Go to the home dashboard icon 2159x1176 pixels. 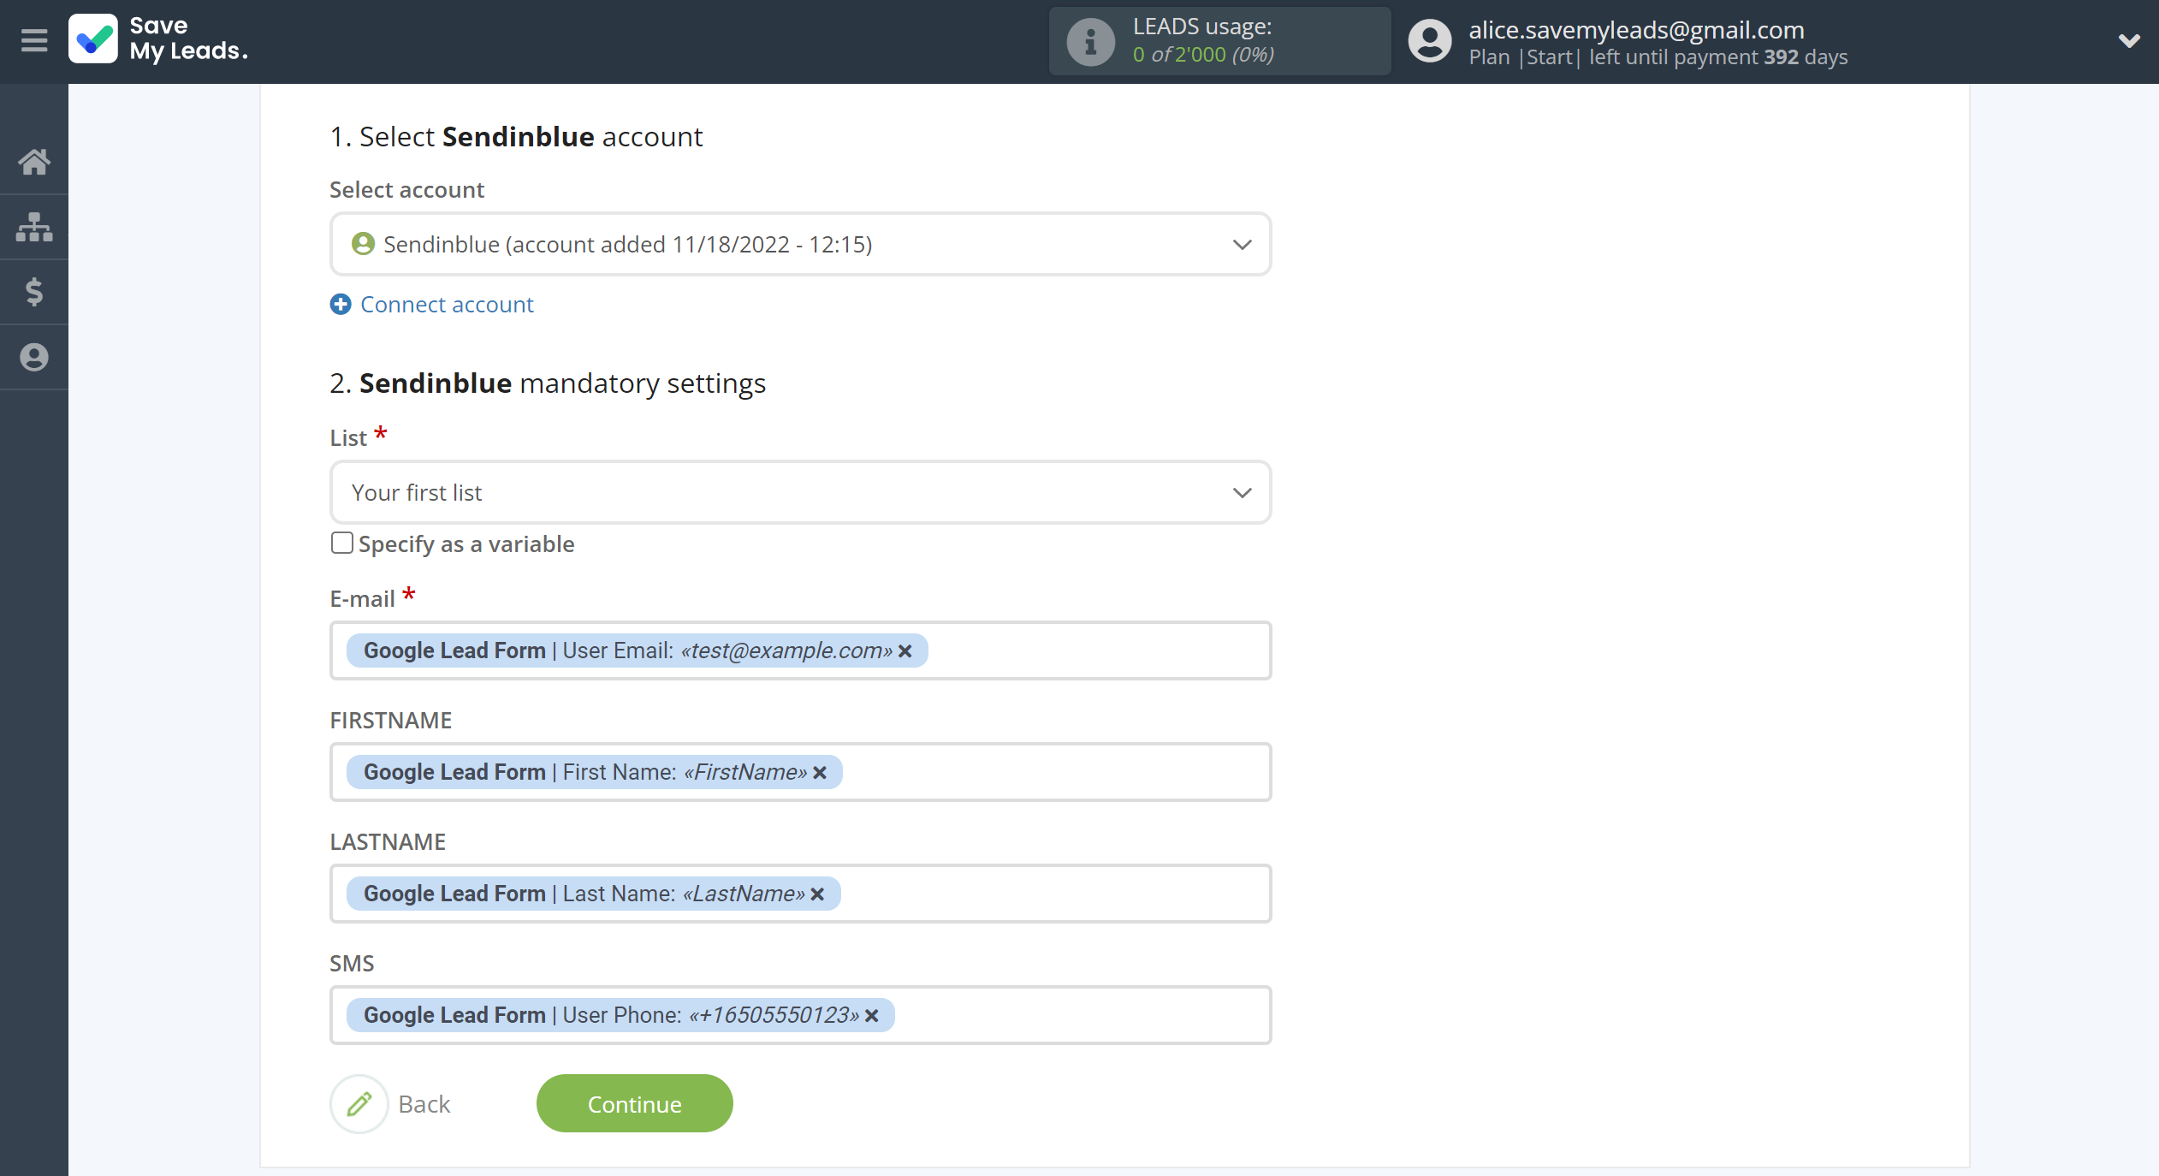click(x=34, y=162)
